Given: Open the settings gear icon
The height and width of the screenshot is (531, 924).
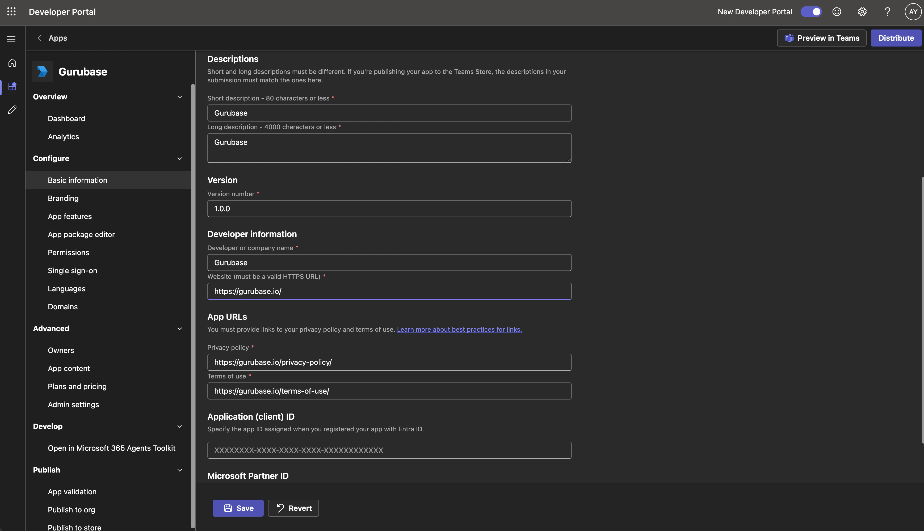Looking at the screenshot, I should pos(862,12).
